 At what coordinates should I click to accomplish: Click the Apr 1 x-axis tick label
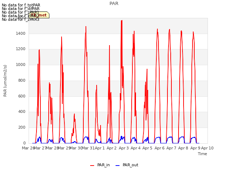point(100,148)
